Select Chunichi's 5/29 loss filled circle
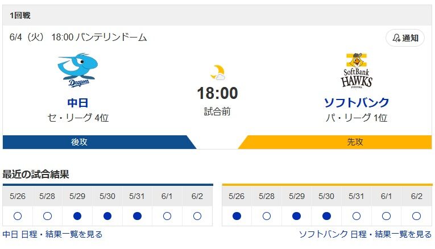This screenshot has width=435, height=249. [77, 216]
